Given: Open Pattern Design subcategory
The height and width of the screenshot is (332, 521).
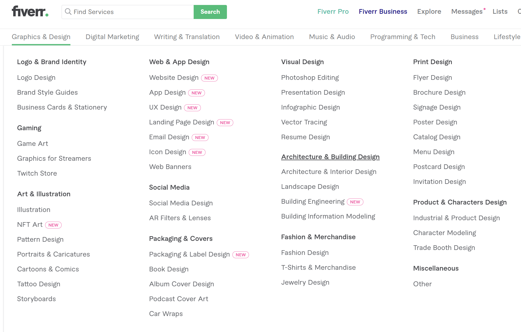Looking at the screenshot, I should pos(40,240).
